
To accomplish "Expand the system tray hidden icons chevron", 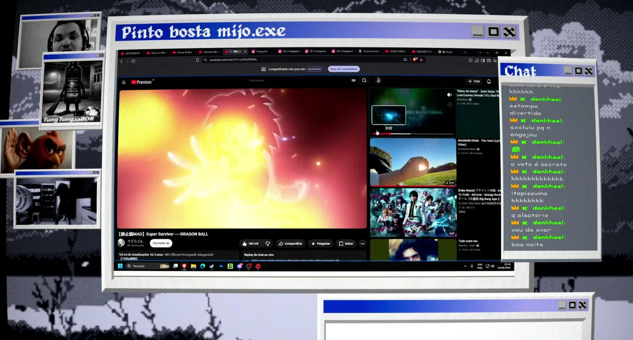I will tap(465, 267).
